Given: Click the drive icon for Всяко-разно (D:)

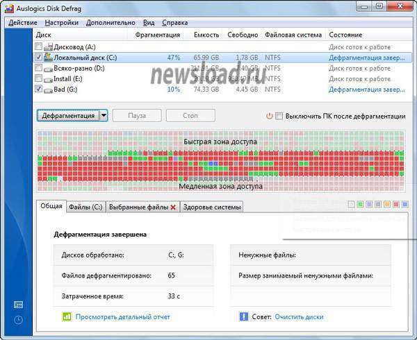Looking at the screenshot, I should click(x=48, y=69).
